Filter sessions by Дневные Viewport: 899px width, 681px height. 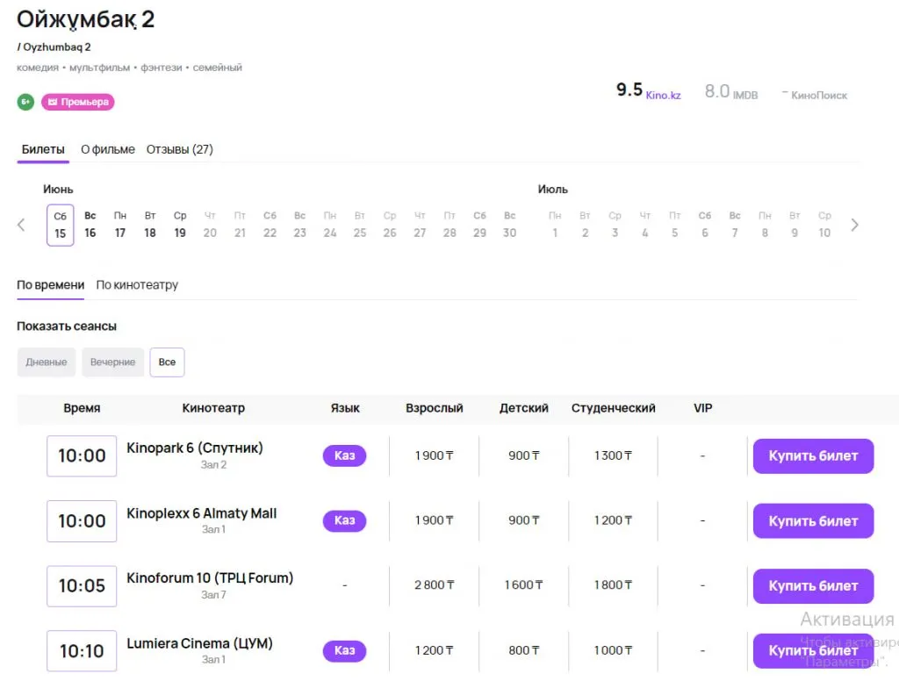[47, 362]
